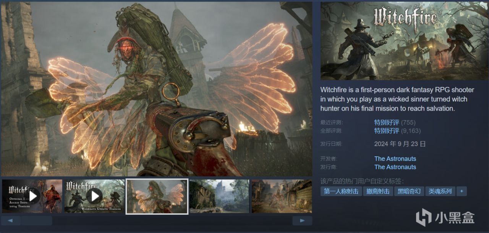489x233 pixels.
Task: Open recent reviews 特别好评 (755) link
Action: [x=395, y=122]
